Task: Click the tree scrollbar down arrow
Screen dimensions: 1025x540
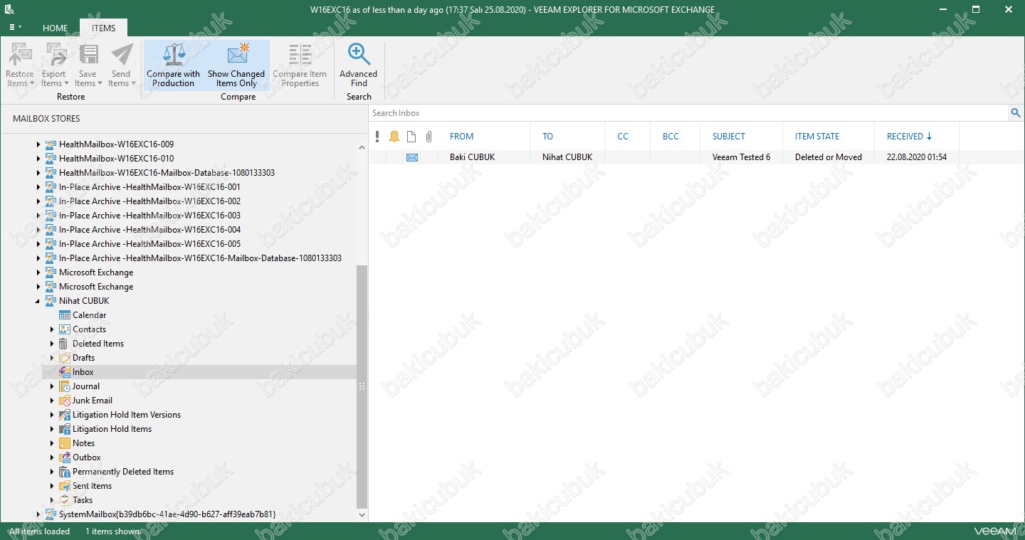Action: [x=362, y=514]
